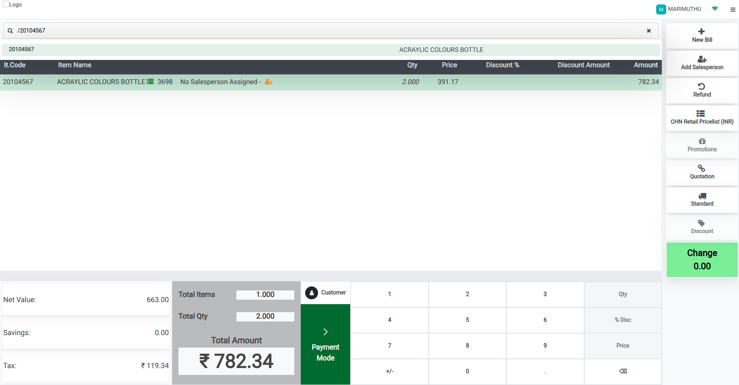739x385 pixels.
Task: Click the Net Value 663.00 figure
Action: pyautogui.click(x=158, y=300)
